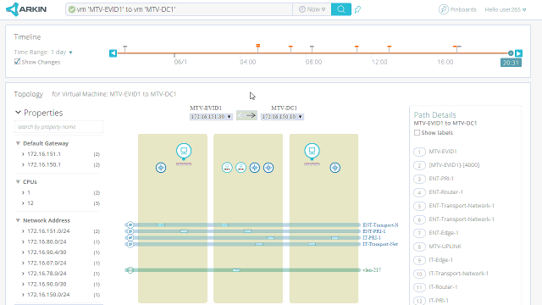The image size is (542, 305).
Task: Collapse the Default Gateway group
Action: click(x=18, y=143)
